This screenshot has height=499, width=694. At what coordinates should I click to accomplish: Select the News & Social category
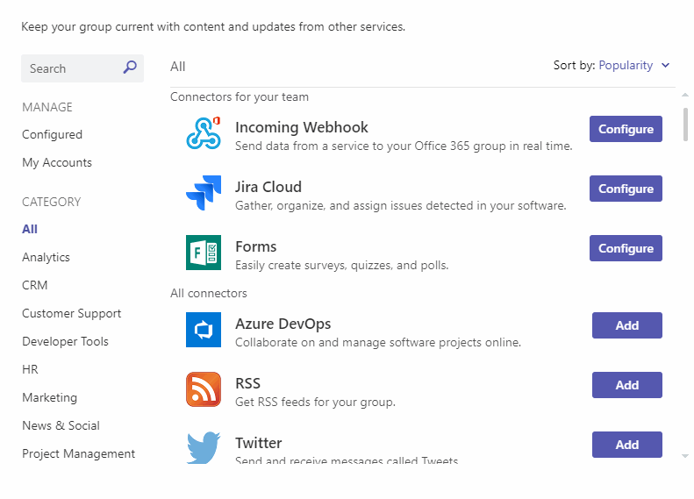coord(61,425)
